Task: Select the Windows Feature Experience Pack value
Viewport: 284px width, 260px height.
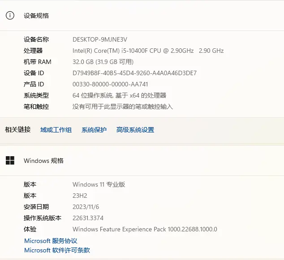Action: [145, 230]
